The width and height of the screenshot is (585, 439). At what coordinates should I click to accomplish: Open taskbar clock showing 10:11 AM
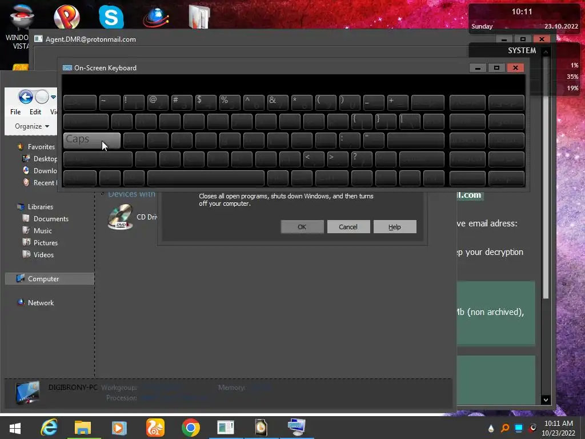coord(558,428)
